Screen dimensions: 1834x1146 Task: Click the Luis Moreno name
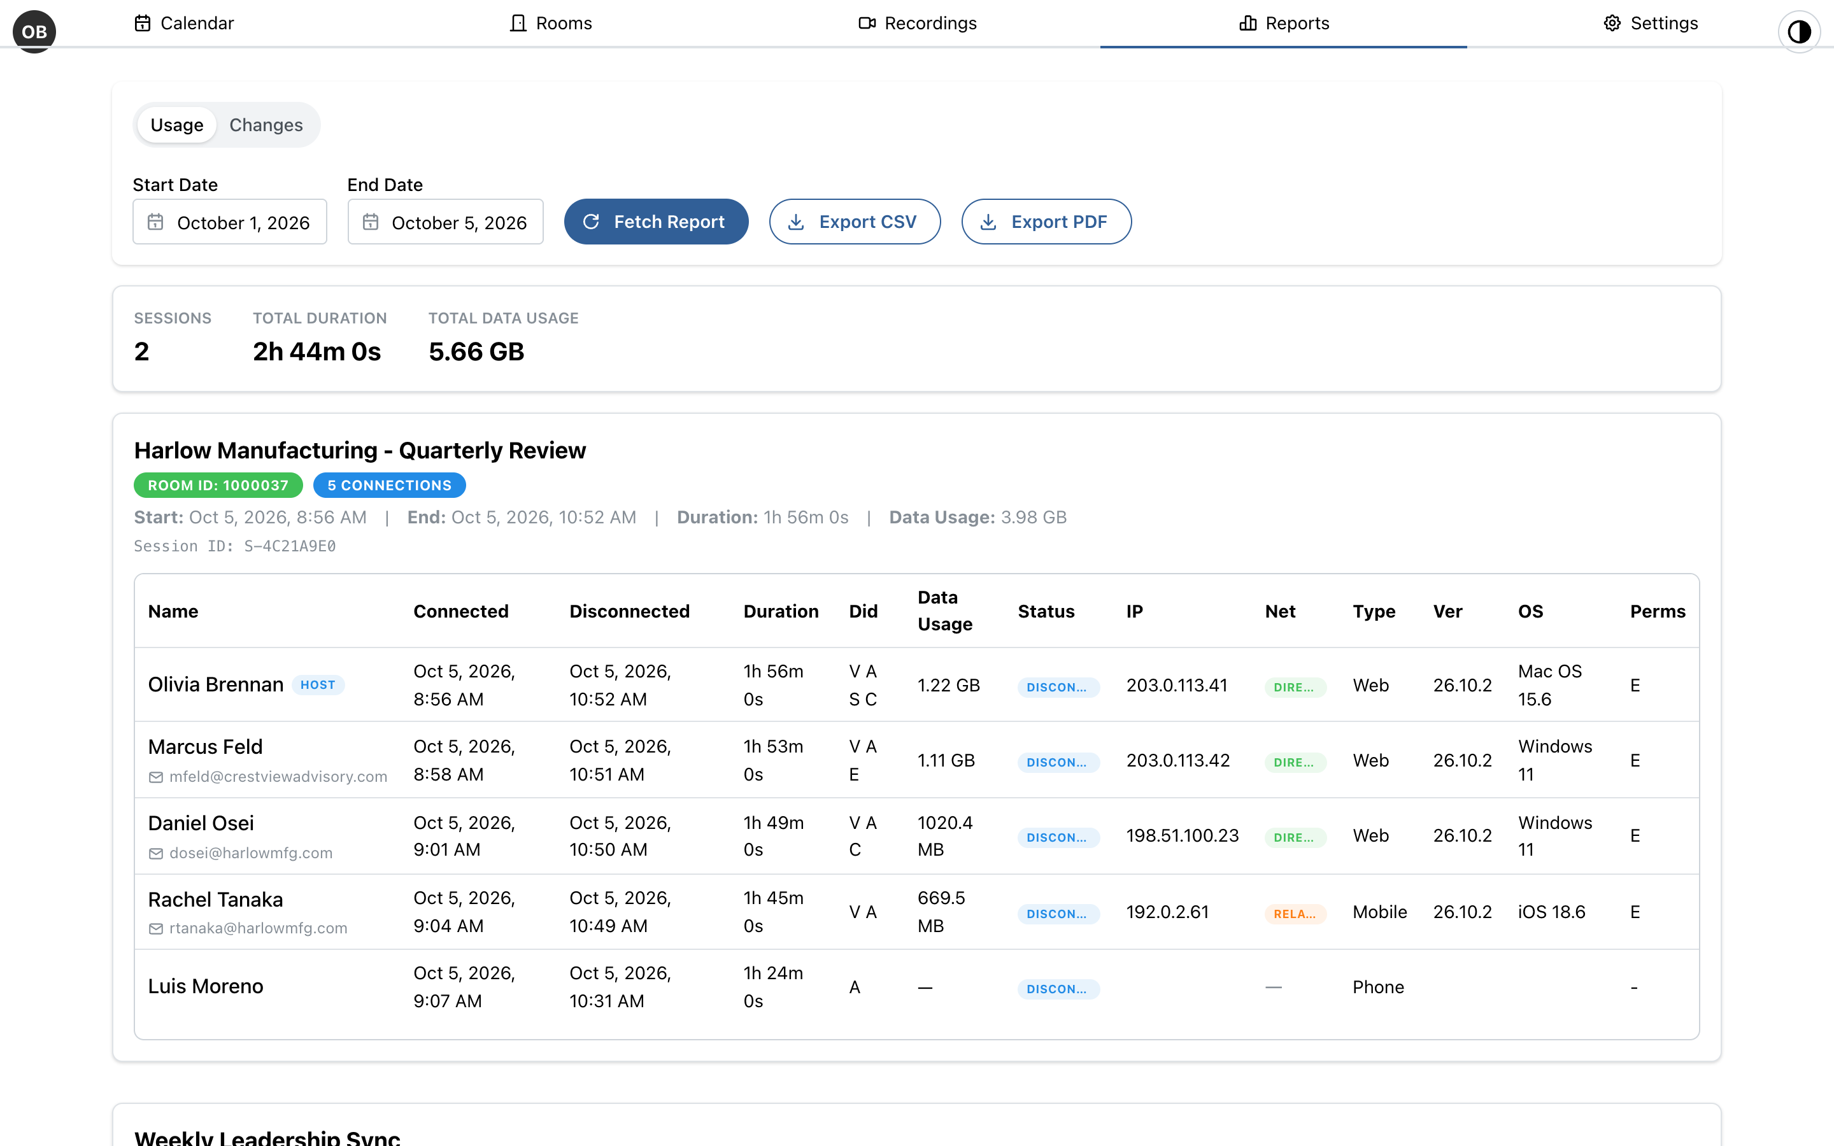point(206,987)
